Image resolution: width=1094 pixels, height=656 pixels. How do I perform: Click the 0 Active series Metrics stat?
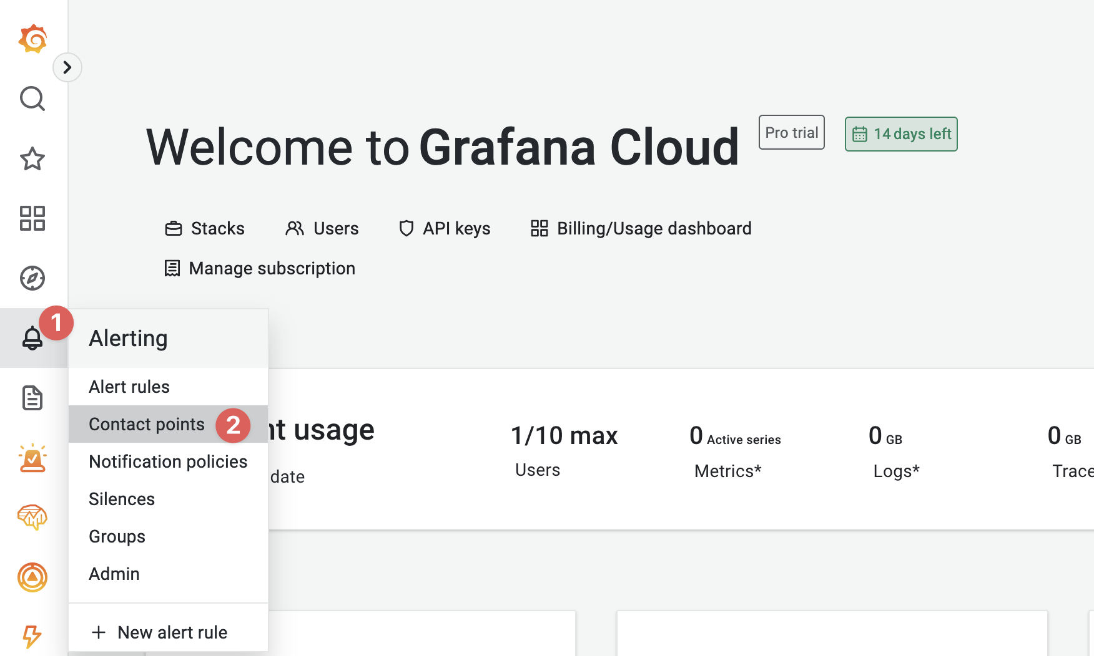tap(735, 451)
